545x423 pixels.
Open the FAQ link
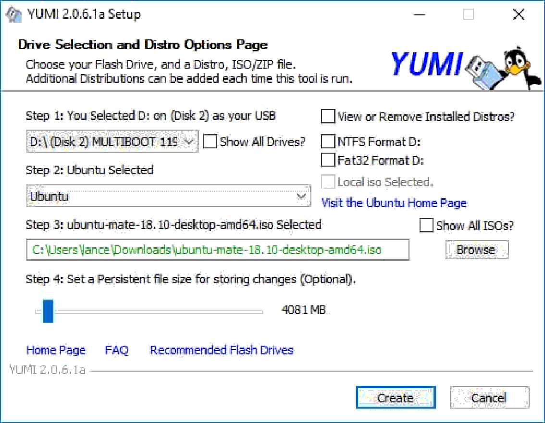tap(117, 350)
